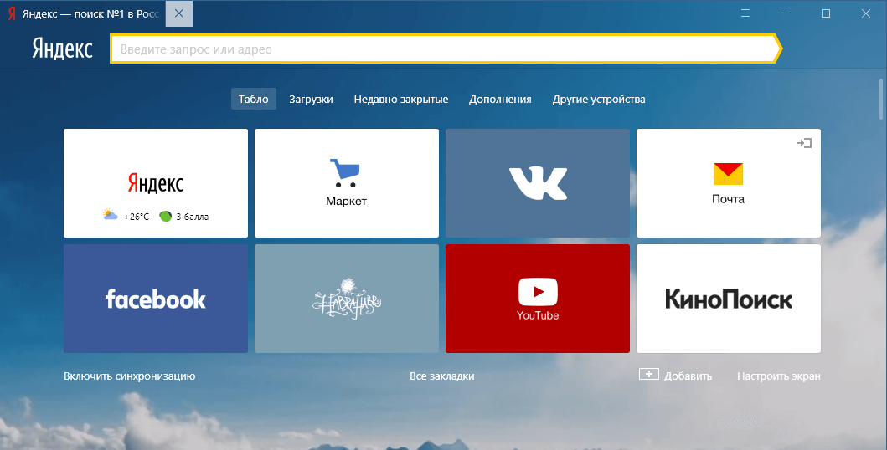
Task: Minimize the browser window
Action: point(785,13)
